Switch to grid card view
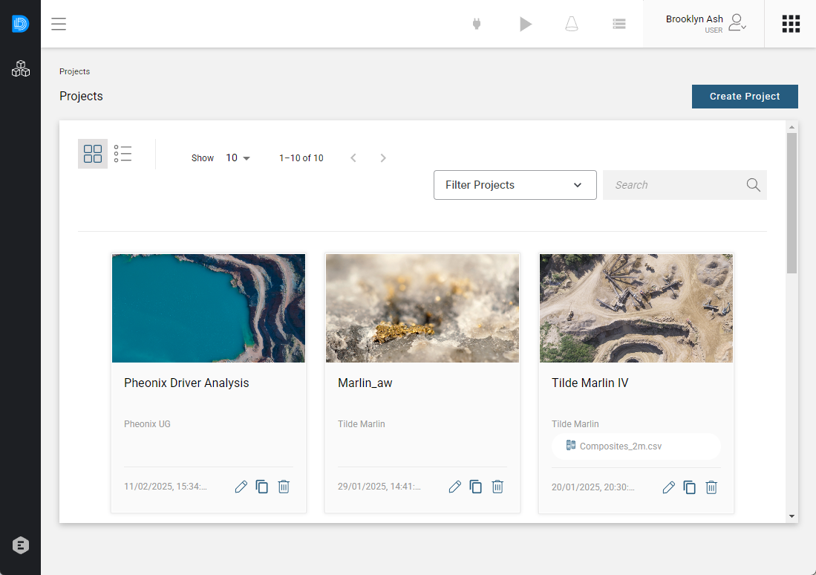This screenshot has width=816, height=575. tap(93, 154)
